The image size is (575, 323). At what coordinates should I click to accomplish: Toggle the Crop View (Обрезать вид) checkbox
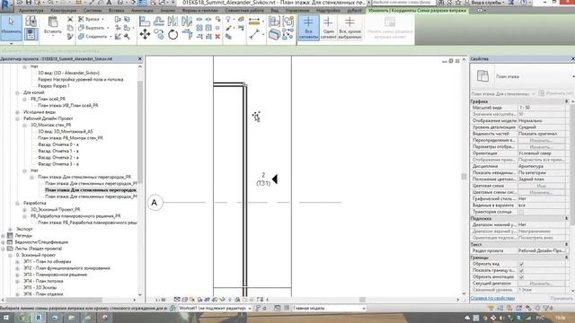click(x=521, y=264)
